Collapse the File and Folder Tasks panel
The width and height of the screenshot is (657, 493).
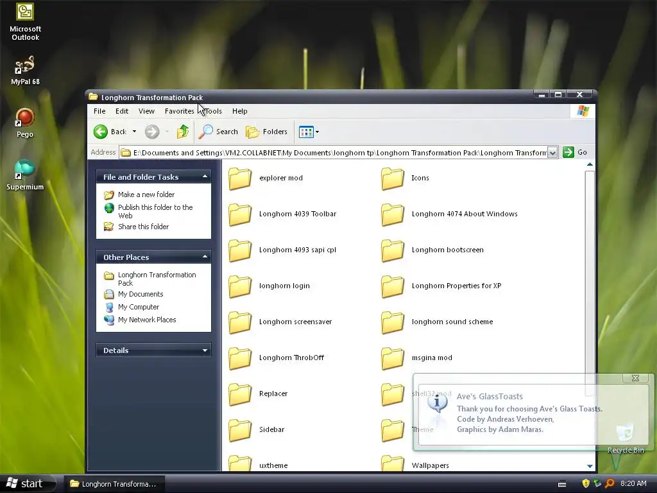tap(205, 177)
